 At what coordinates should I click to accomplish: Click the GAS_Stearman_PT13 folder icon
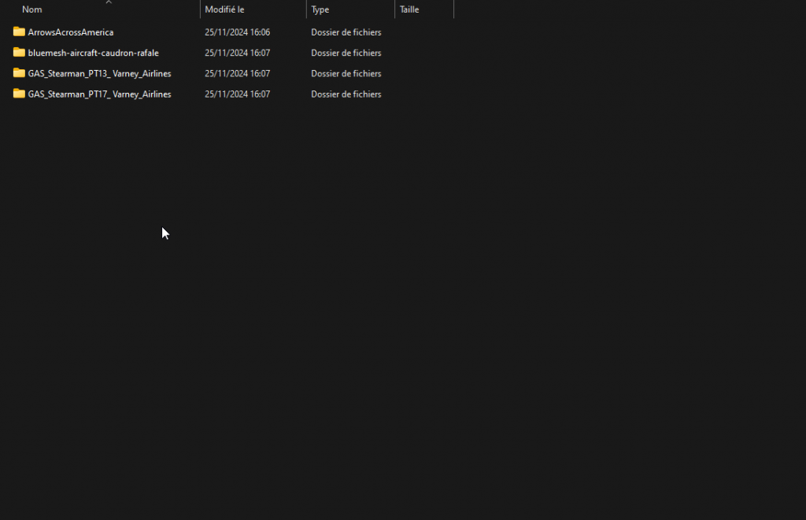click(19, 73)
